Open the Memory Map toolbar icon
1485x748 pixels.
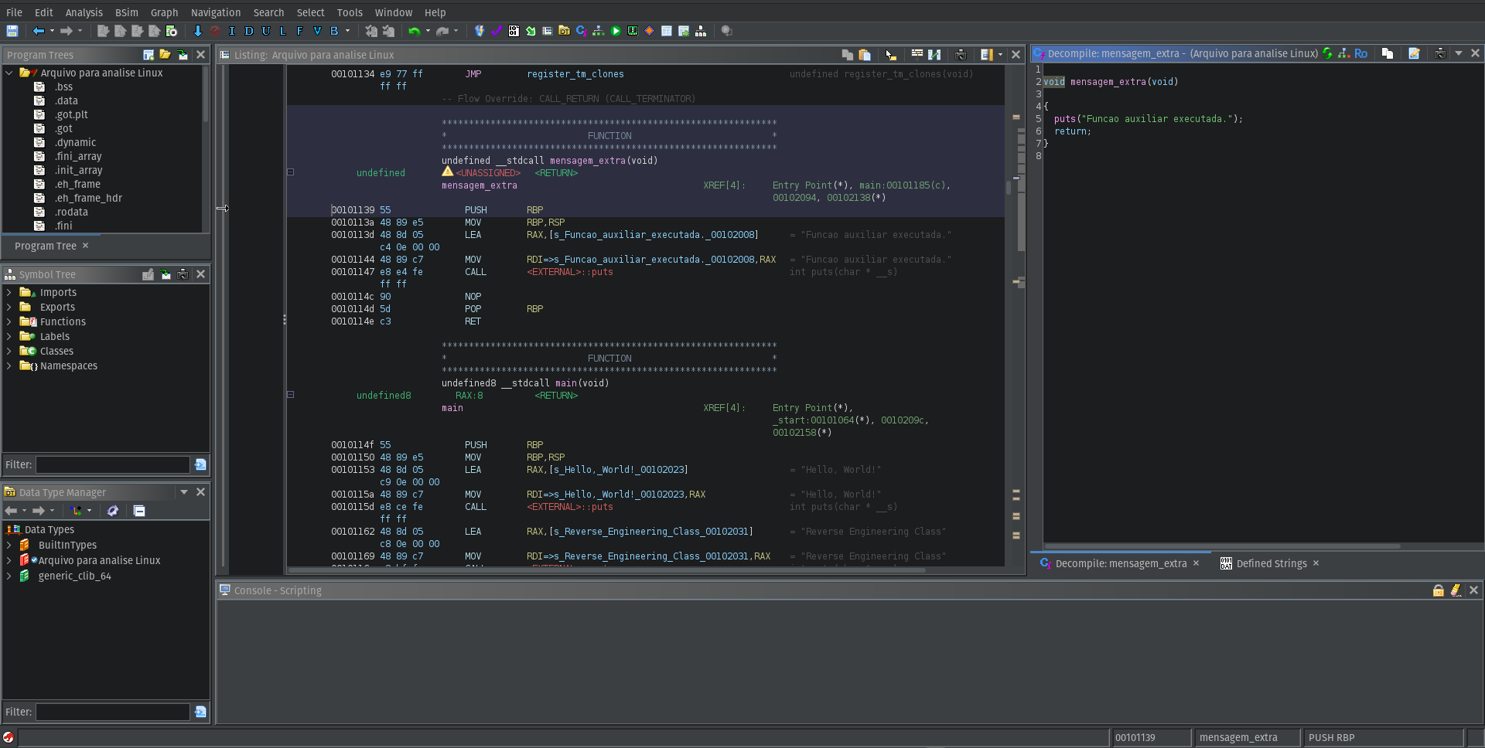(x=633, y=31)
